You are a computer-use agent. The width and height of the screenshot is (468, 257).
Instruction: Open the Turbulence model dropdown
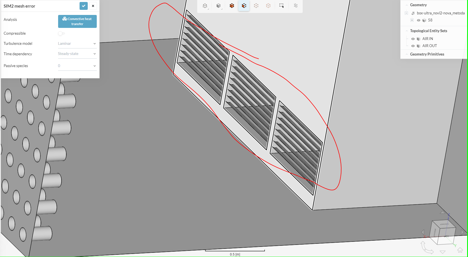point(77,44)
